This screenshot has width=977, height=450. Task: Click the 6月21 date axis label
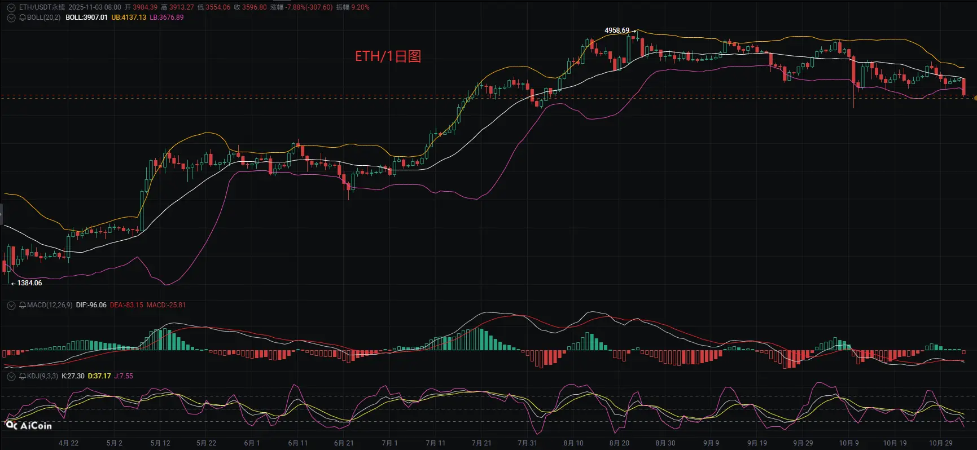344,443
